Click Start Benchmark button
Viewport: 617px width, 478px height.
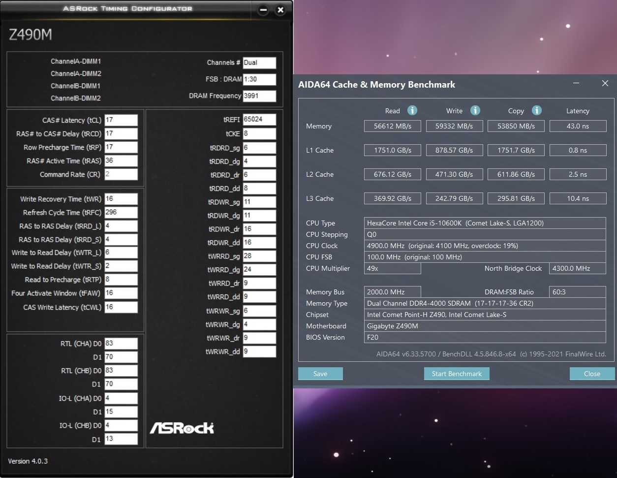point(457,374)
